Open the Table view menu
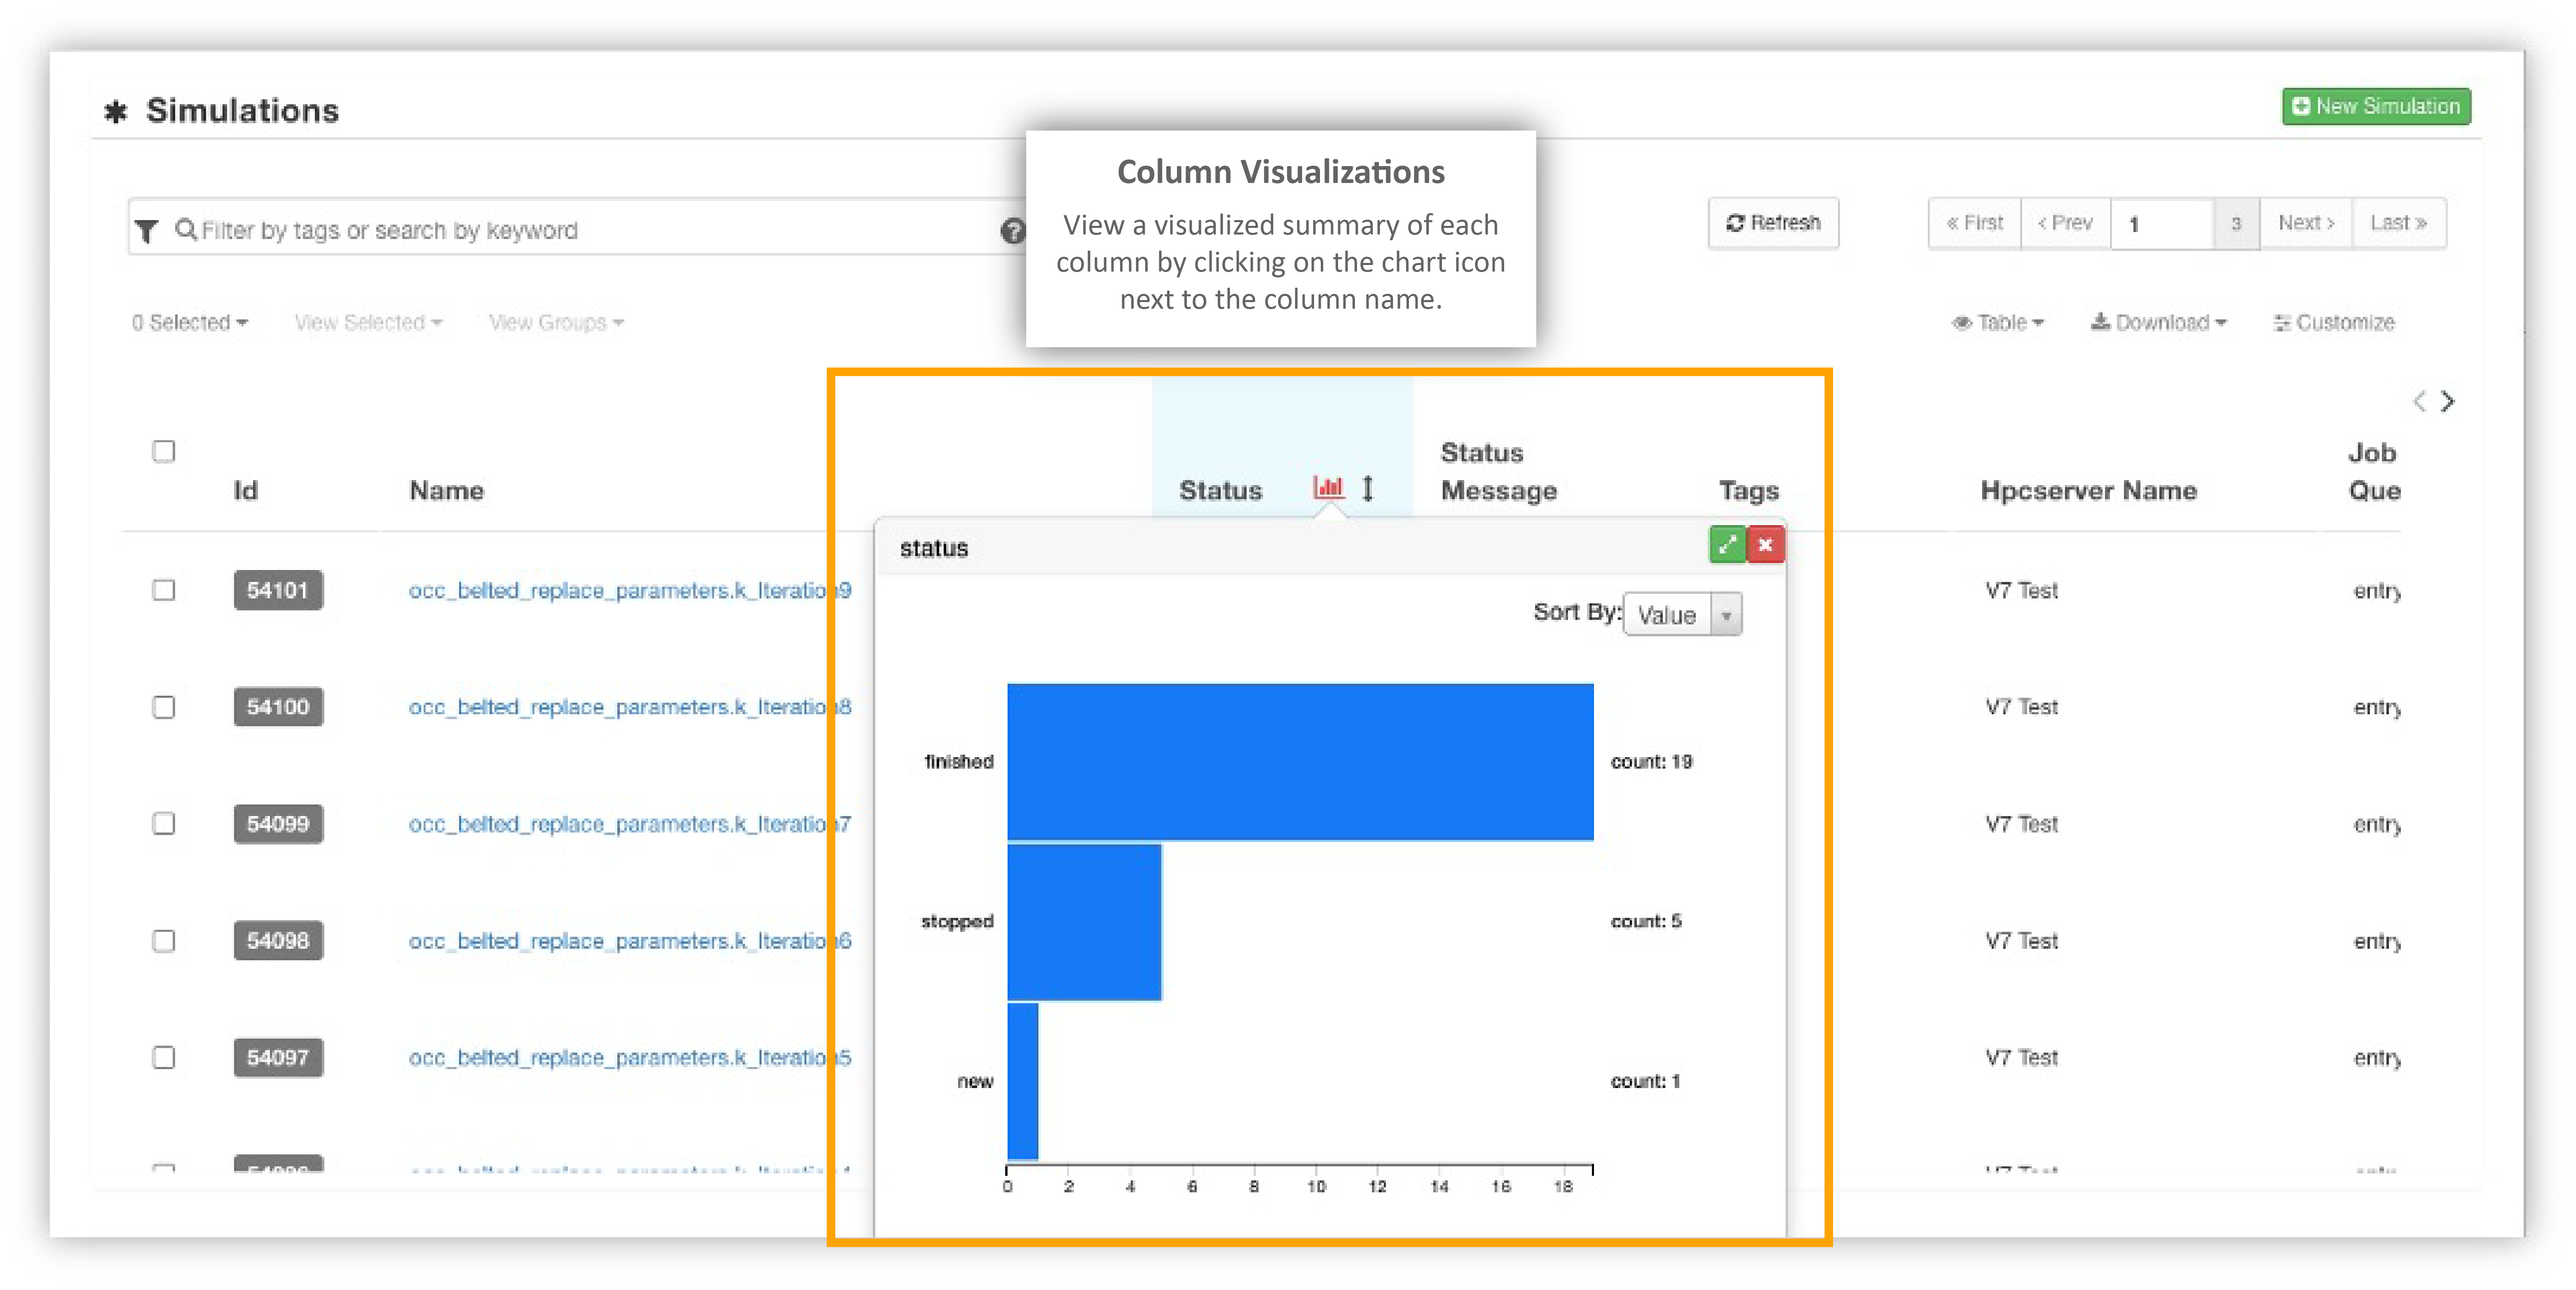 pyautogui.click(x=1999, y=322)
